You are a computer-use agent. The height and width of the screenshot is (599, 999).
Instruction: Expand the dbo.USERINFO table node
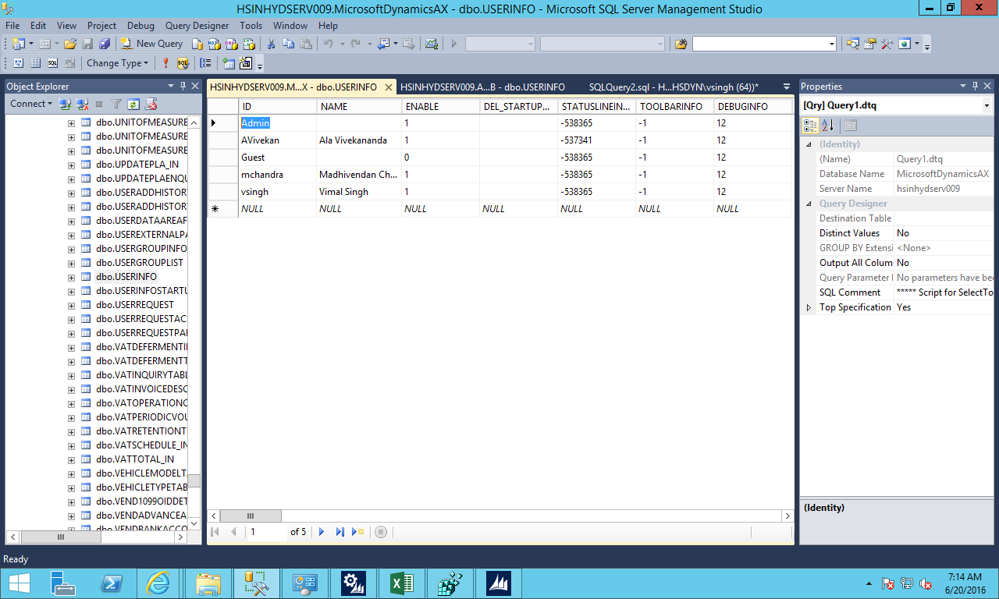click(x=73, y=276)
